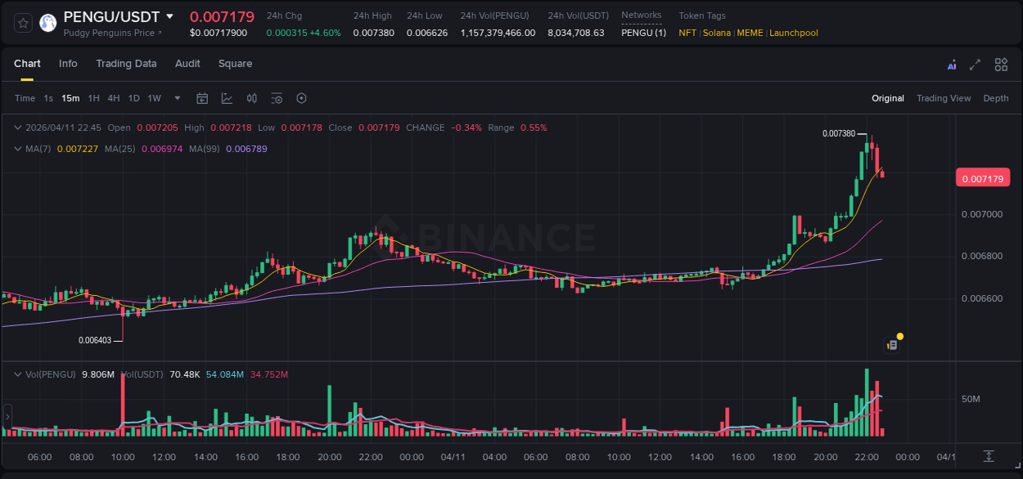1023x479 pixels.
Task: Collapse the MA indicator row chevron
Action: click(17, 149)
